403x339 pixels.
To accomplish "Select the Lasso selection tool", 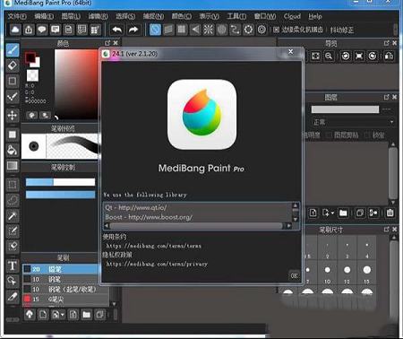I will [13, 200].
